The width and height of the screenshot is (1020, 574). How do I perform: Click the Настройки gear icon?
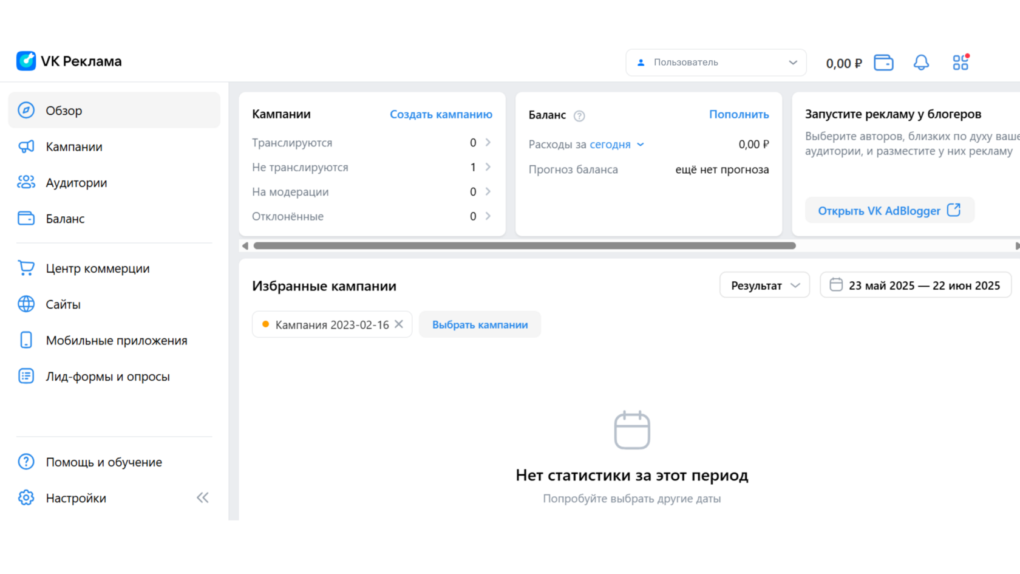point(26,497)
